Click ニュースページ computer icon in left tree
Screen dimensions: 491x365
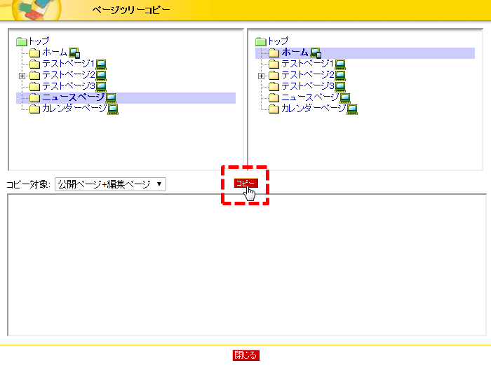tap(111, 98)
